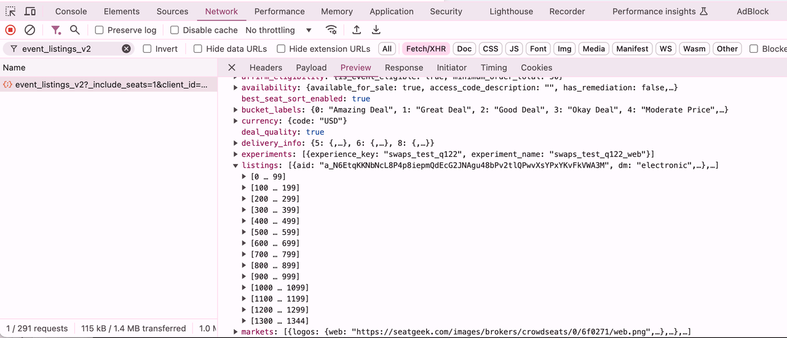Screen dimensions: 787x338
Task: Expand listings range [1000 … 1099]
Action: pos(245,288)
